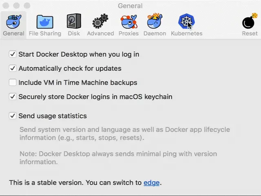This screenshot has width=261, height=196.
Task: Click the edge version link
Action: point(151,183)
